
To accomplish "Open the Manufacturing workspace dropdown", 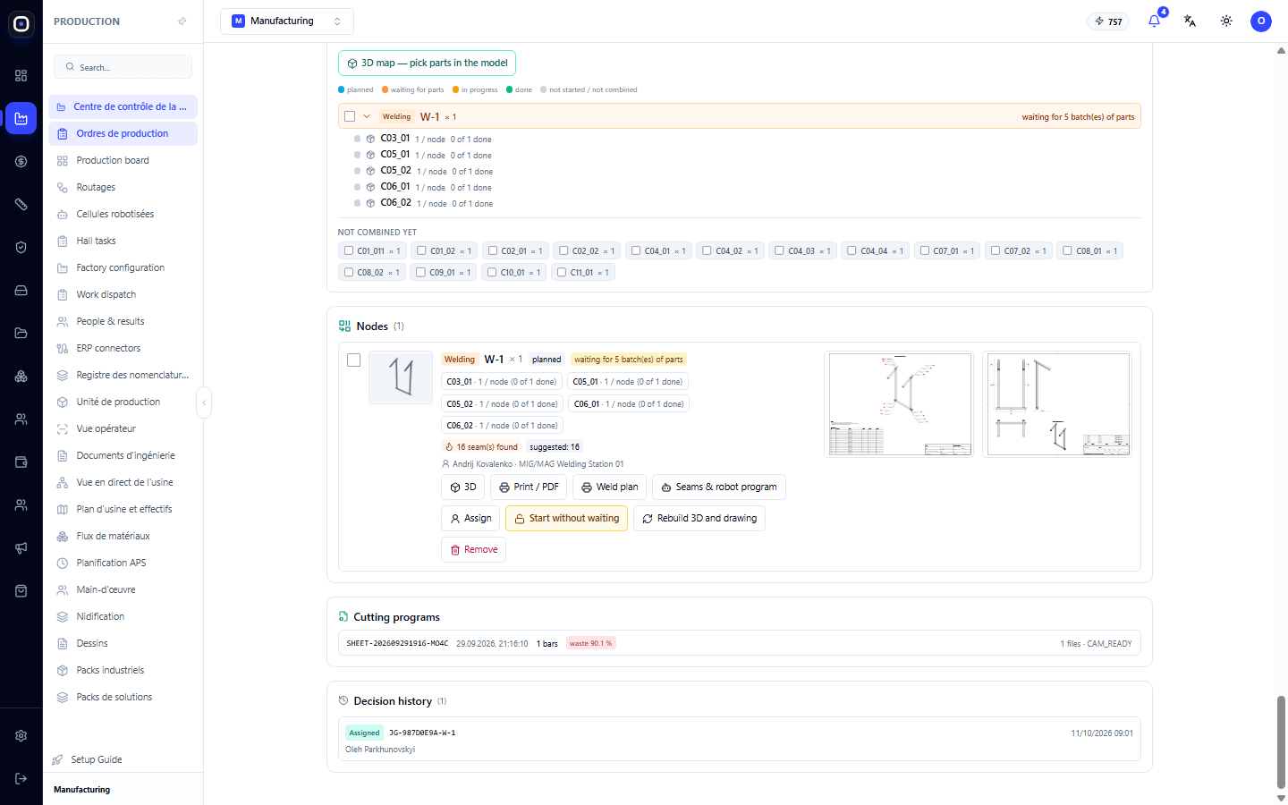I will tap(287, 21).
